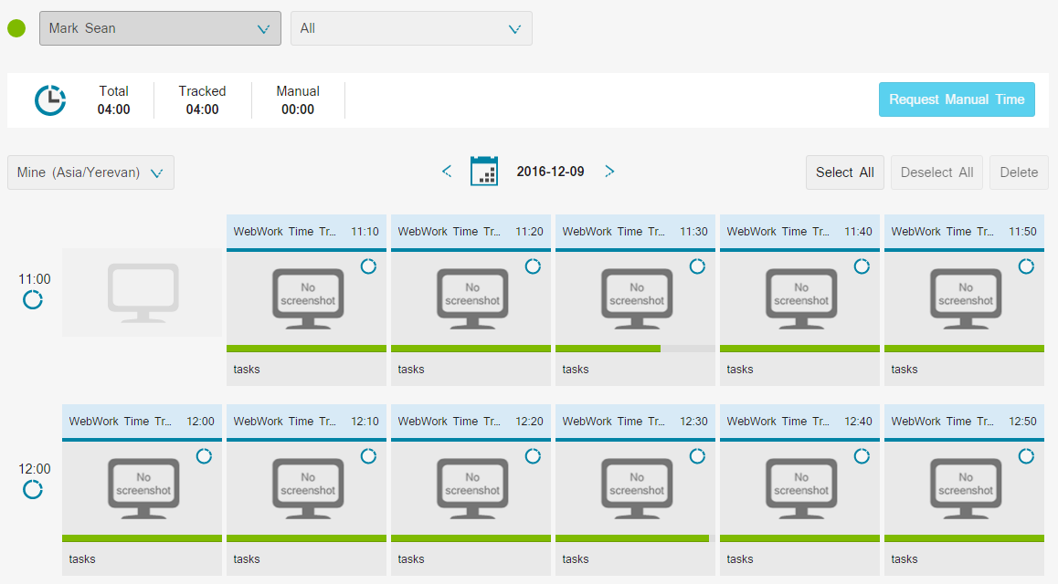Image resolution: width=1058 pixels, height=584 pixels.
Task: Toggle selection circle on 12:40 card
Action: click(862, 456)
